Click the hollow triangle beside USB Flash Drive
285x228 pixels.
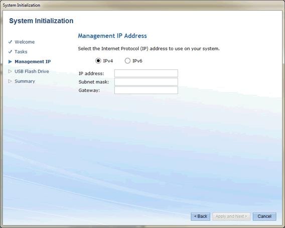point(10,71)
